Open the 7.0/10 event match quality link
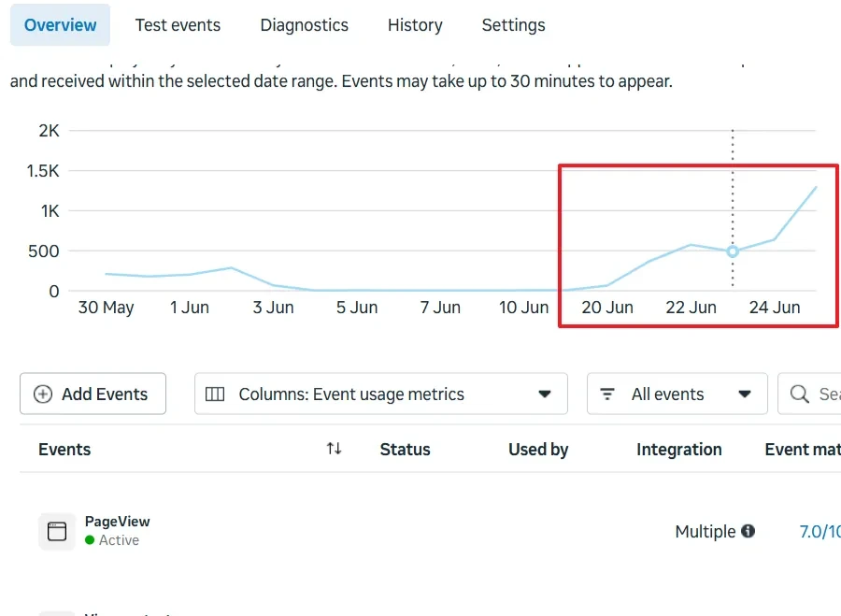 820,531
